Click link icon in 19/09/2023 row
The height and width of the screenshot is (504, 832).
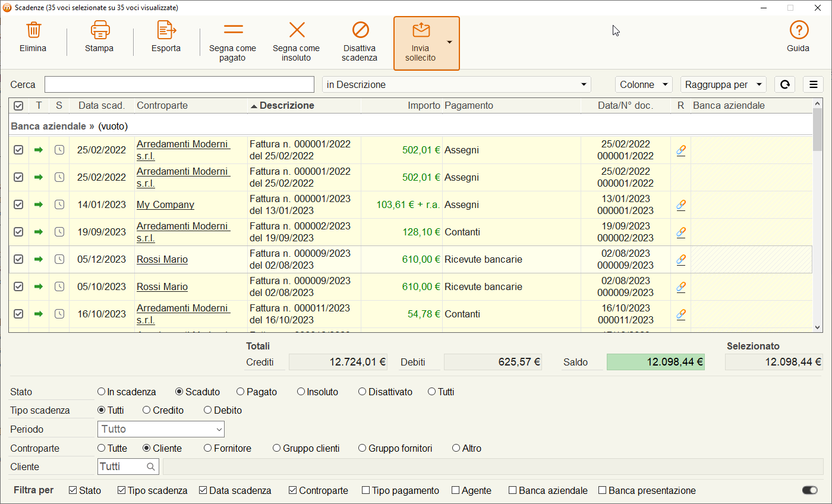[x=681, y=232]
